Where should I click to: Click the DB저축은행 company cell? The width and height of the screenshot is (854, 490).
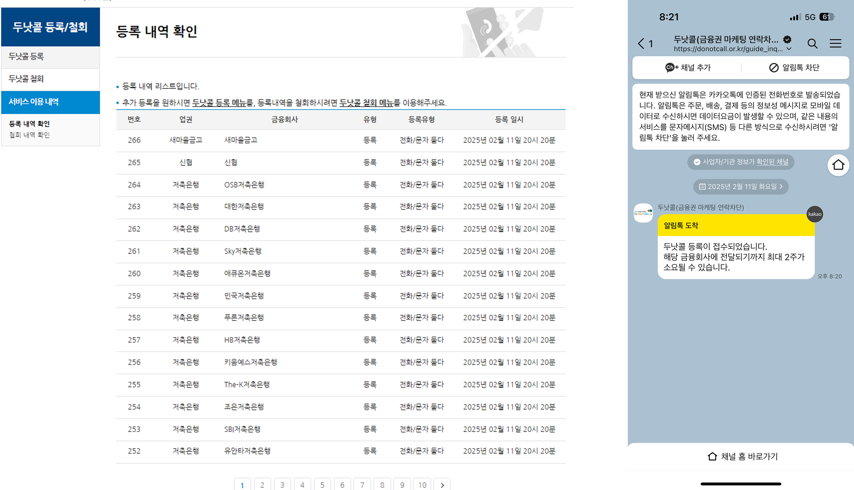242,229
